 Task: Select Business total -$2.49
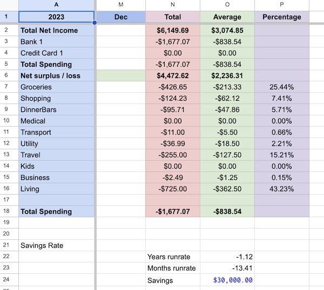pos(173,177)
